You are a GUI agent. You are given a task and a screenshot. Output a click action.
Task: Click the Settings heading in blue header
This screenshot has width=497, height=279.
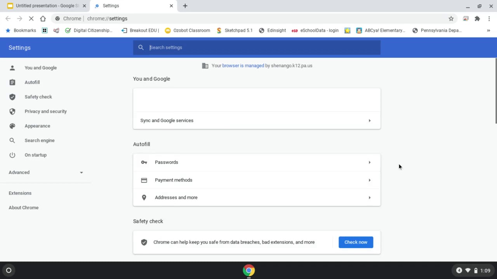click(19, 48)
